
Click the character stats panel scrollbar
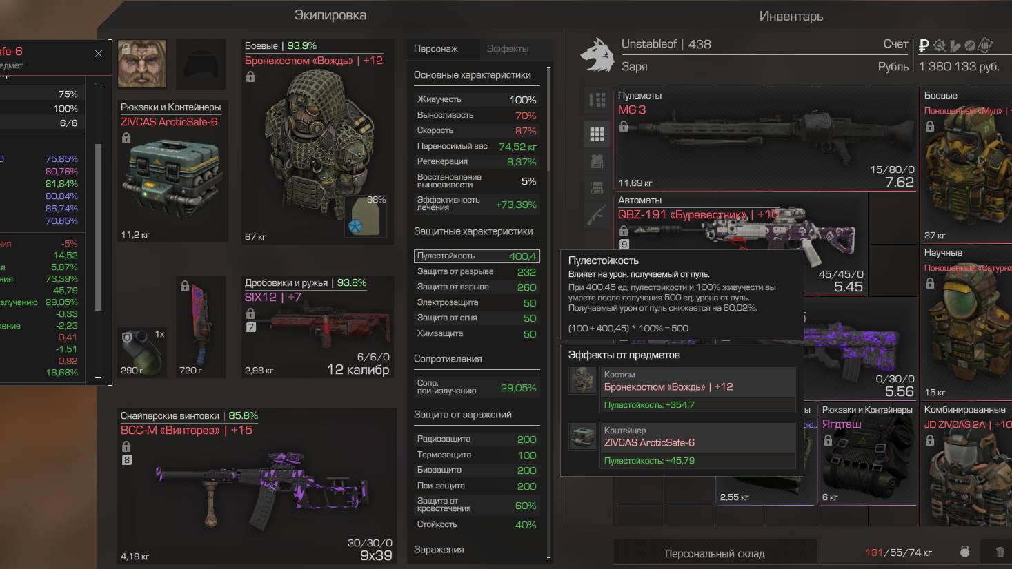[x=549, y=119]
